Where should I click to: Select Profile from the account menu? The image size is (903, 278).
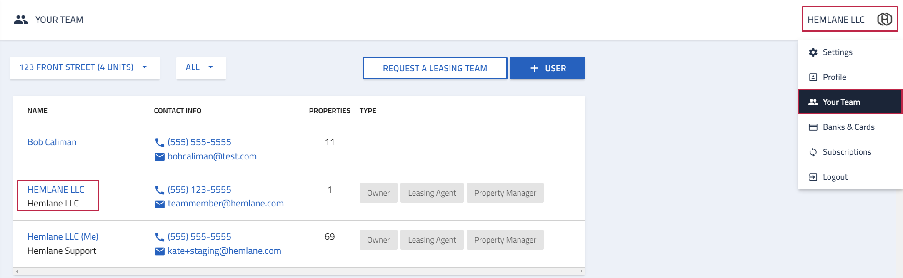click(850, 77)
